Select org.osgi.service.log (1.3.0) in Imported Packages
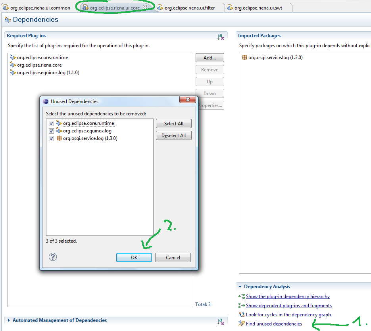This screenshot has width=371, height=331. pos(275,57)
